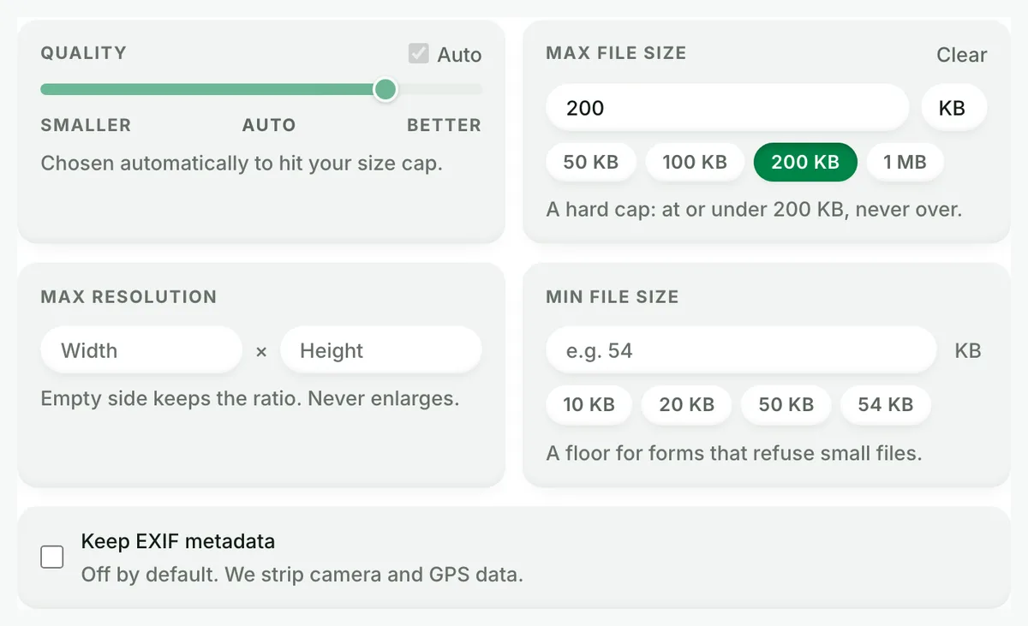
Task: Click the AUTO label under the slider
Action: pos(269,125)
